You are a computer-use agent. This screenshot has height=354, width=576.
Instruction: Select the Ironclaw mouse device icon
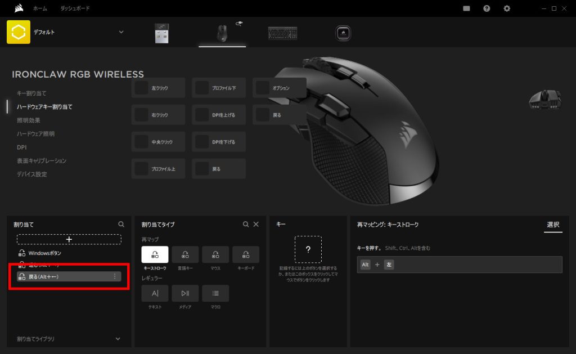(x=222, y=33)
